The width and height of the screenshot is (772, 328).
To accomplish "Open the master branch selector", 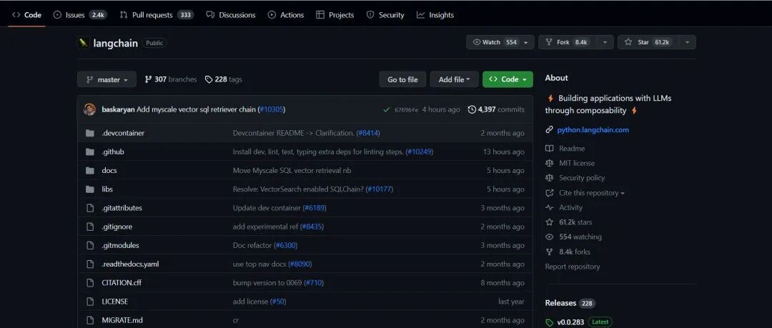I will pos(107,79).
